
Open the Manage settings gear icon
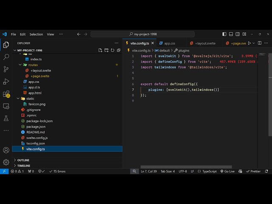click(6, 162)
